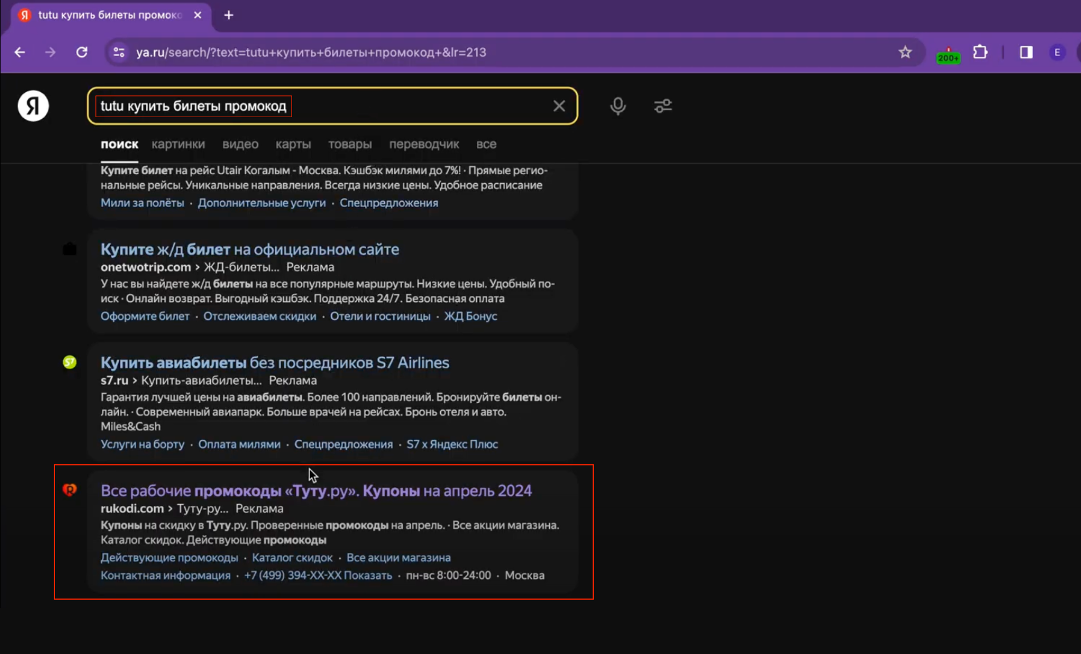Open Оплата милями link
The height and width of the screenshot is (654, 1081).
[x=239, y=444]
